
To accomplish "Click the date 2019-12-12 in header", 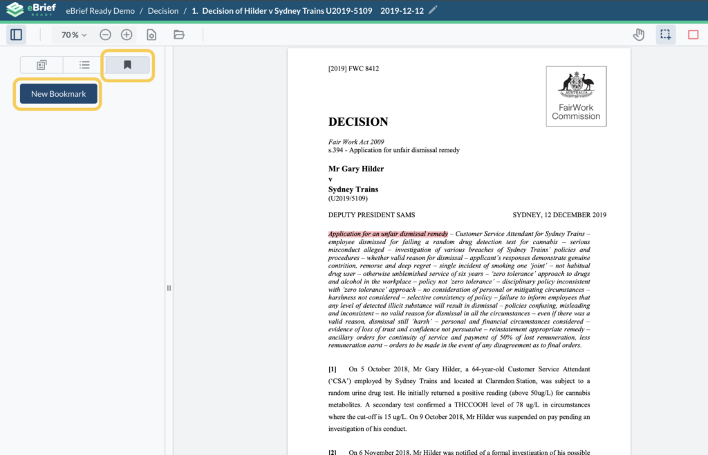I will pyautogui.click(x=402, y=11).
